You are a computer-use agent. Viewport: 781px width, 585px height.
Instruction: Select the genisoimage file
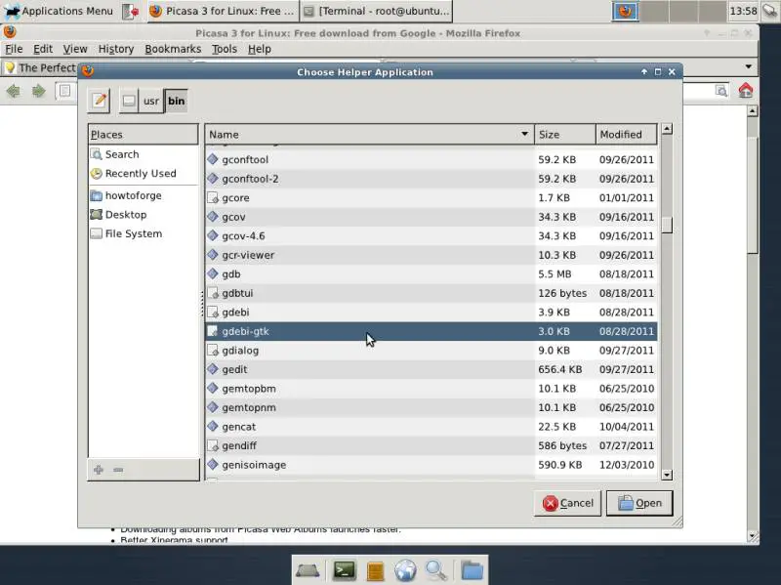click(431, 465)
